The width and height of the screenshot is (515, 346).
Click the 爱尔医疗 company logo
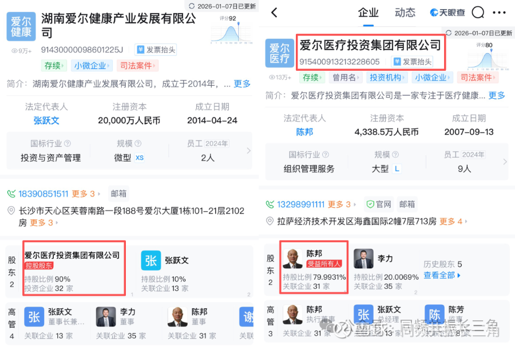pyautogui.click(x=279, y=53)
